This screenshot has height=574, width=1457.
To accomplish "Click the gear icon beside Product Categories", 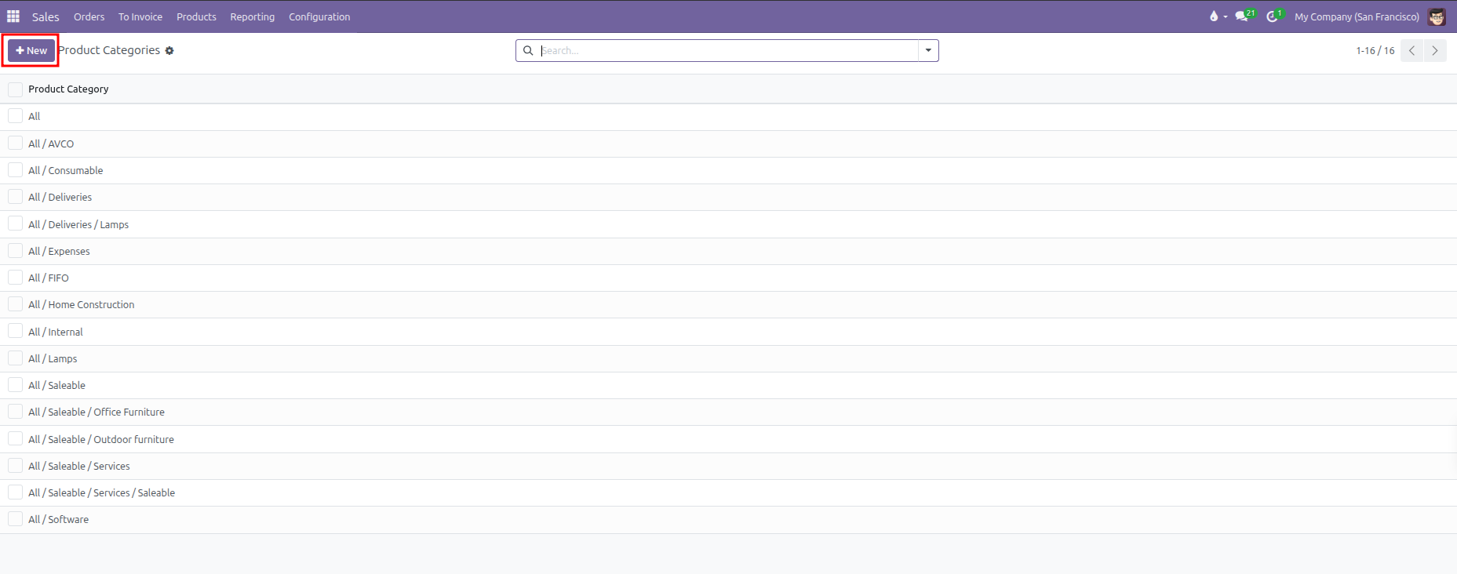I will pos(169,51).
